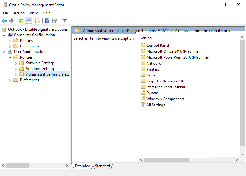Open the All Settings item

coord(156,105)
